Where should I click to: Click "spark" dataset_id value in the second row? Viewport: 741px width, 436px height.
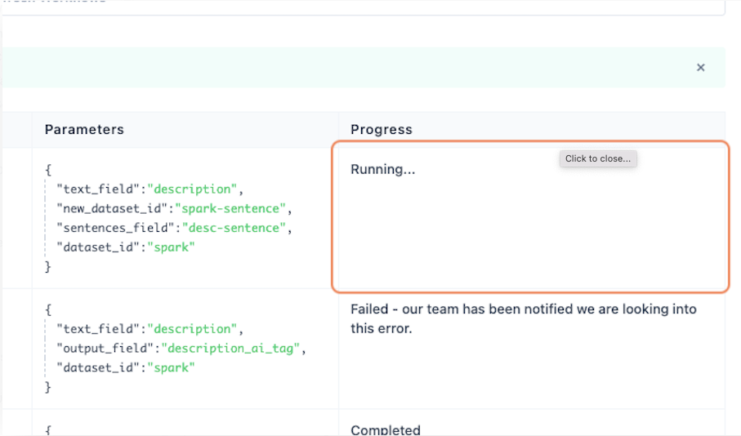(171, 367)
